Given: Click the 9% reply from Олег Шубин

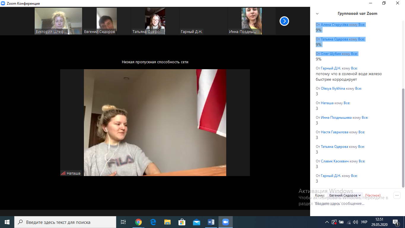Looking at the screenshot, I should pyautogui.click(x=319, y=59).
